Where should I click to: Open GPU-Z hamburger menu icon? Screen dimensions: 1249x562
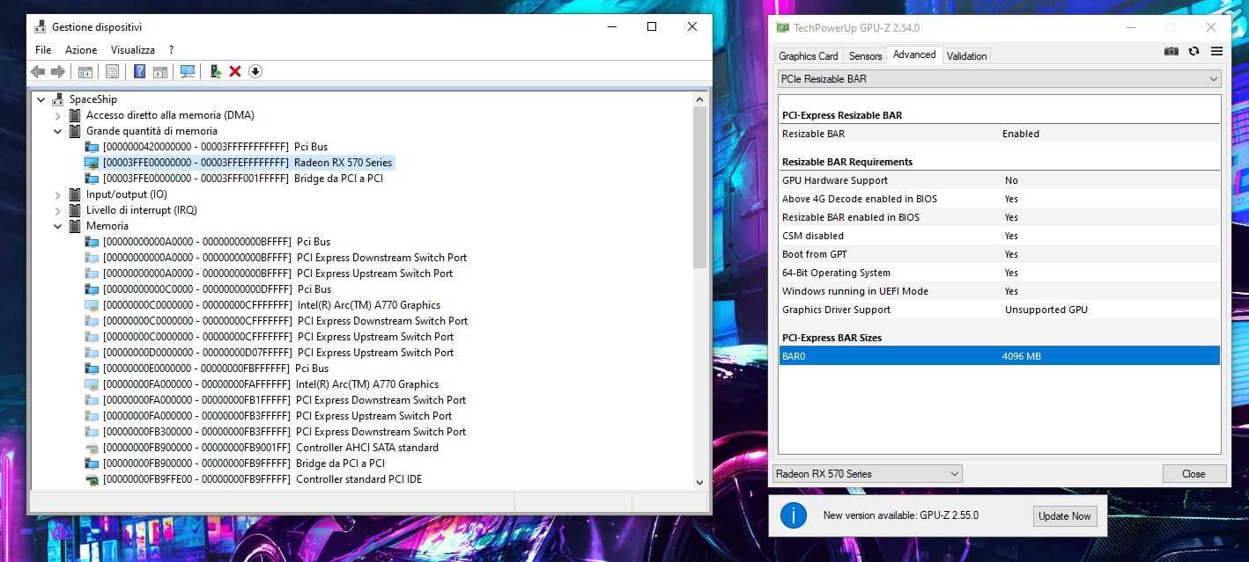pyautogui.click(x=1216, y=51)
